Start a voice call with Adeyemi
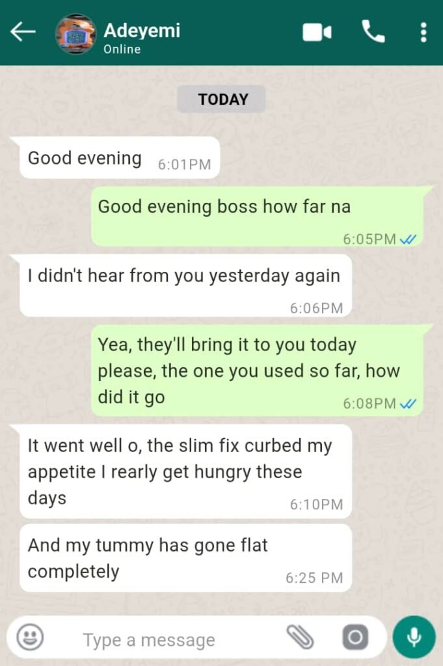Viewport: 443px width, 666px height. pyautogui.click(x=373, y=32)
